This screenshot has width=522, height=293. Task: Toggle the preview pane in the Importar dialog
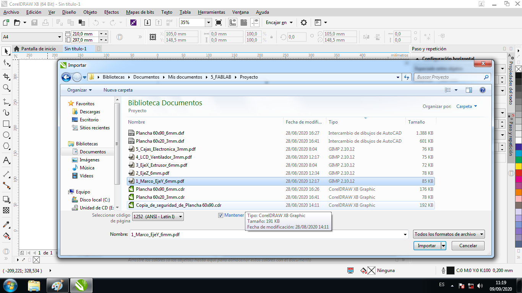[469, 90]
